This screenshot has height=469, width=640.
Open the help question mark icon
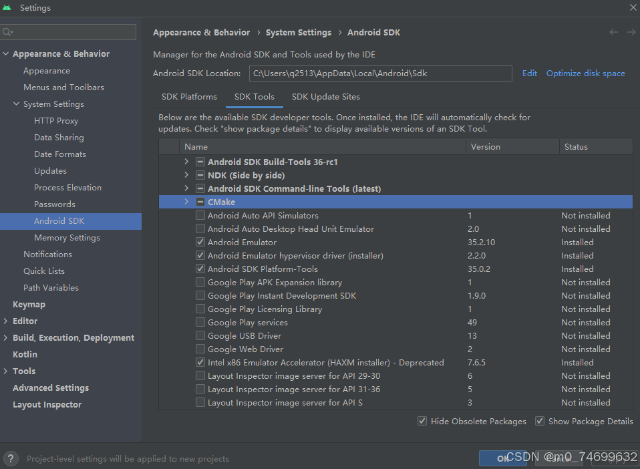[11, 458]
